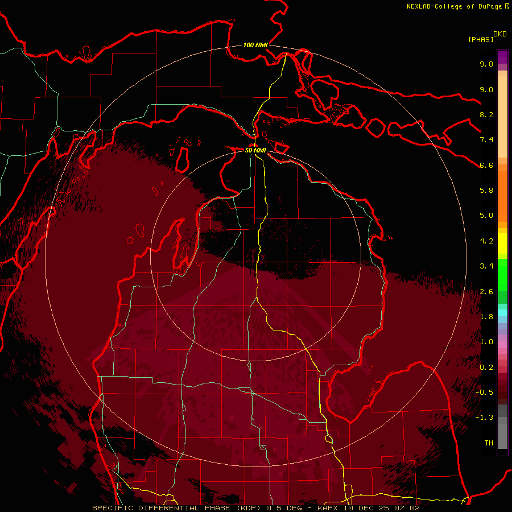The height and width of the screenshot is (512, 512).
Task: Click the 5.0 value on color scale
Action: tap(486, 216)
